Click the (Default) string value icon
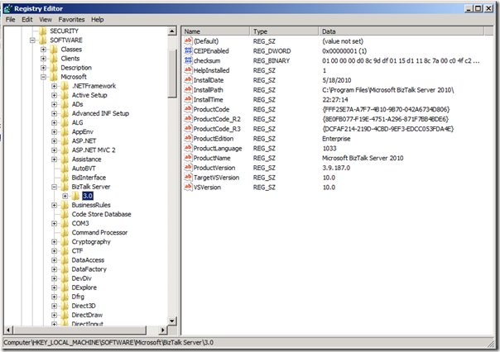 (x=188, y=40)
